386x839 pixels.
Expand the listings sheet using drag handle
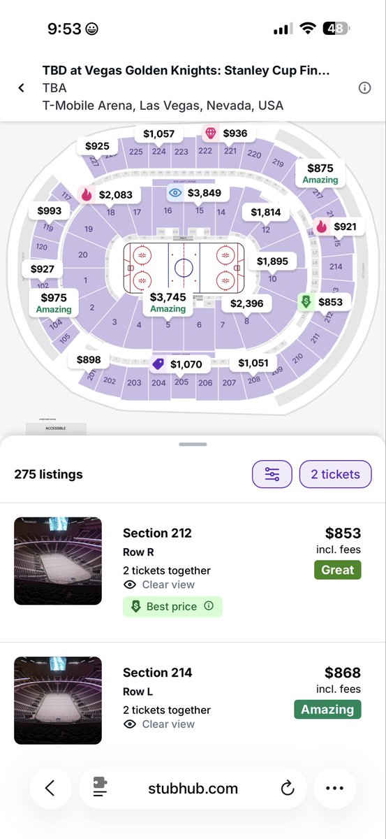click(x=193, y=444)
